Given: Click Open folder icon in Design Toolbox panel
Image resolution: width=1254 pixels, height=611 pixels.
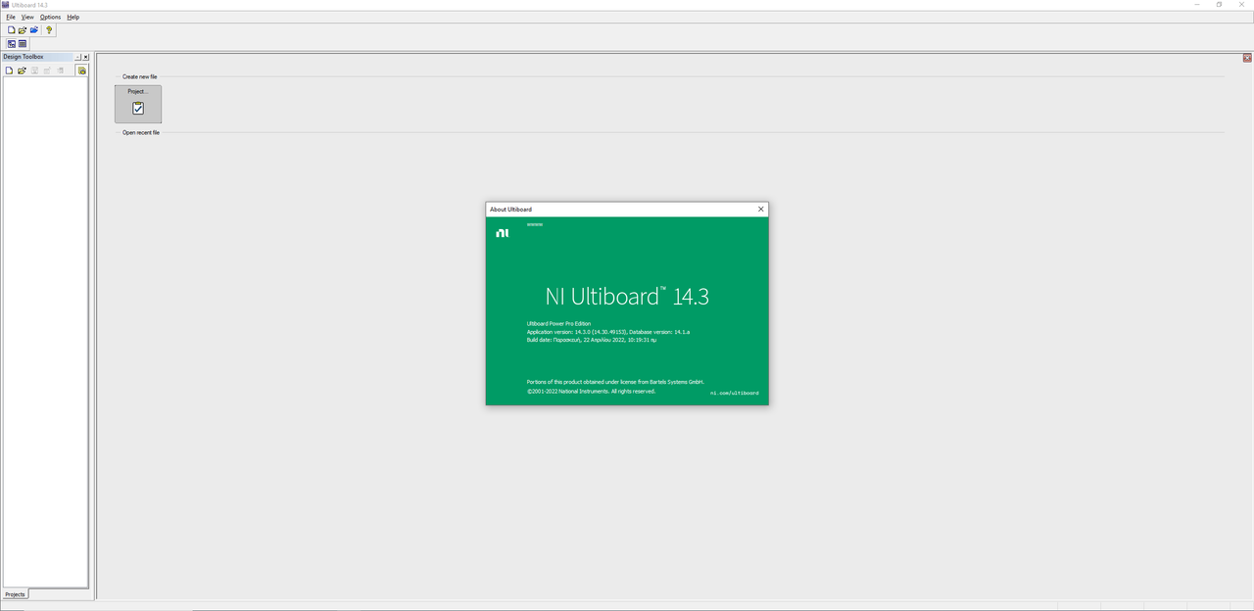Looking at the screenshot, I should coord(22,70).
